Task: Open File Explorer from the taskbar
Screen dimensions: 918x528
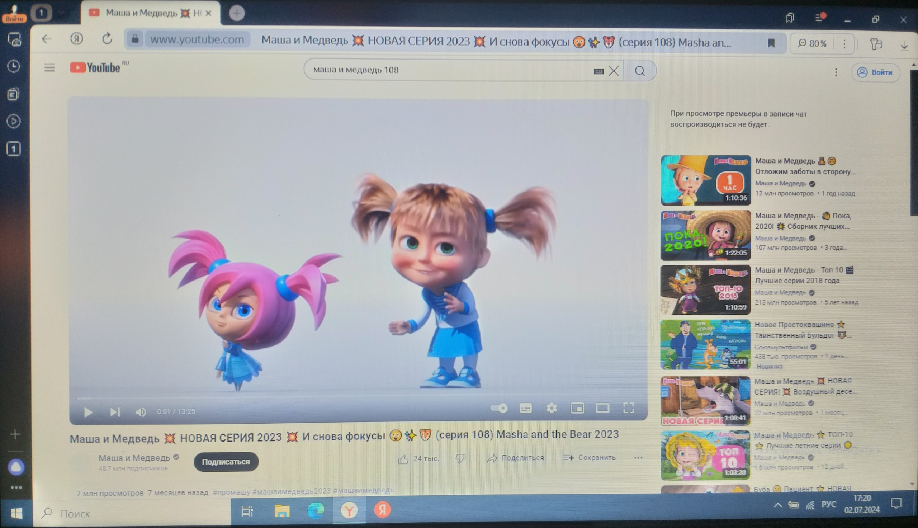Action: pyautogui.click(x=282, y=511)
